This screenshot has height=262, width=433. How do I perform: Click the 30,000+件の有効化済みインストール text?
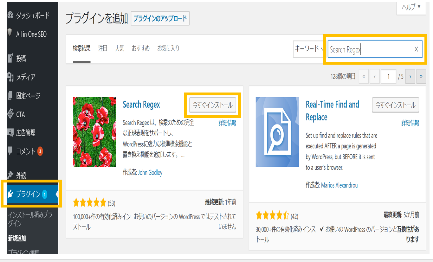pyautogui.click(x=286, y=234)
